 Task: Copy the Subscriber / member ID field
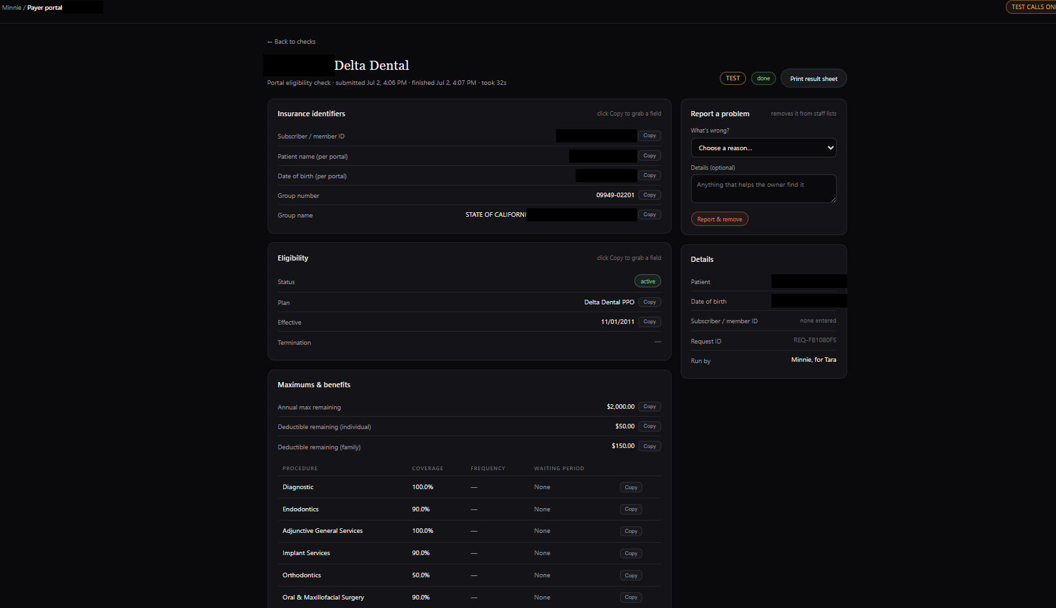(x=649, y=136)
